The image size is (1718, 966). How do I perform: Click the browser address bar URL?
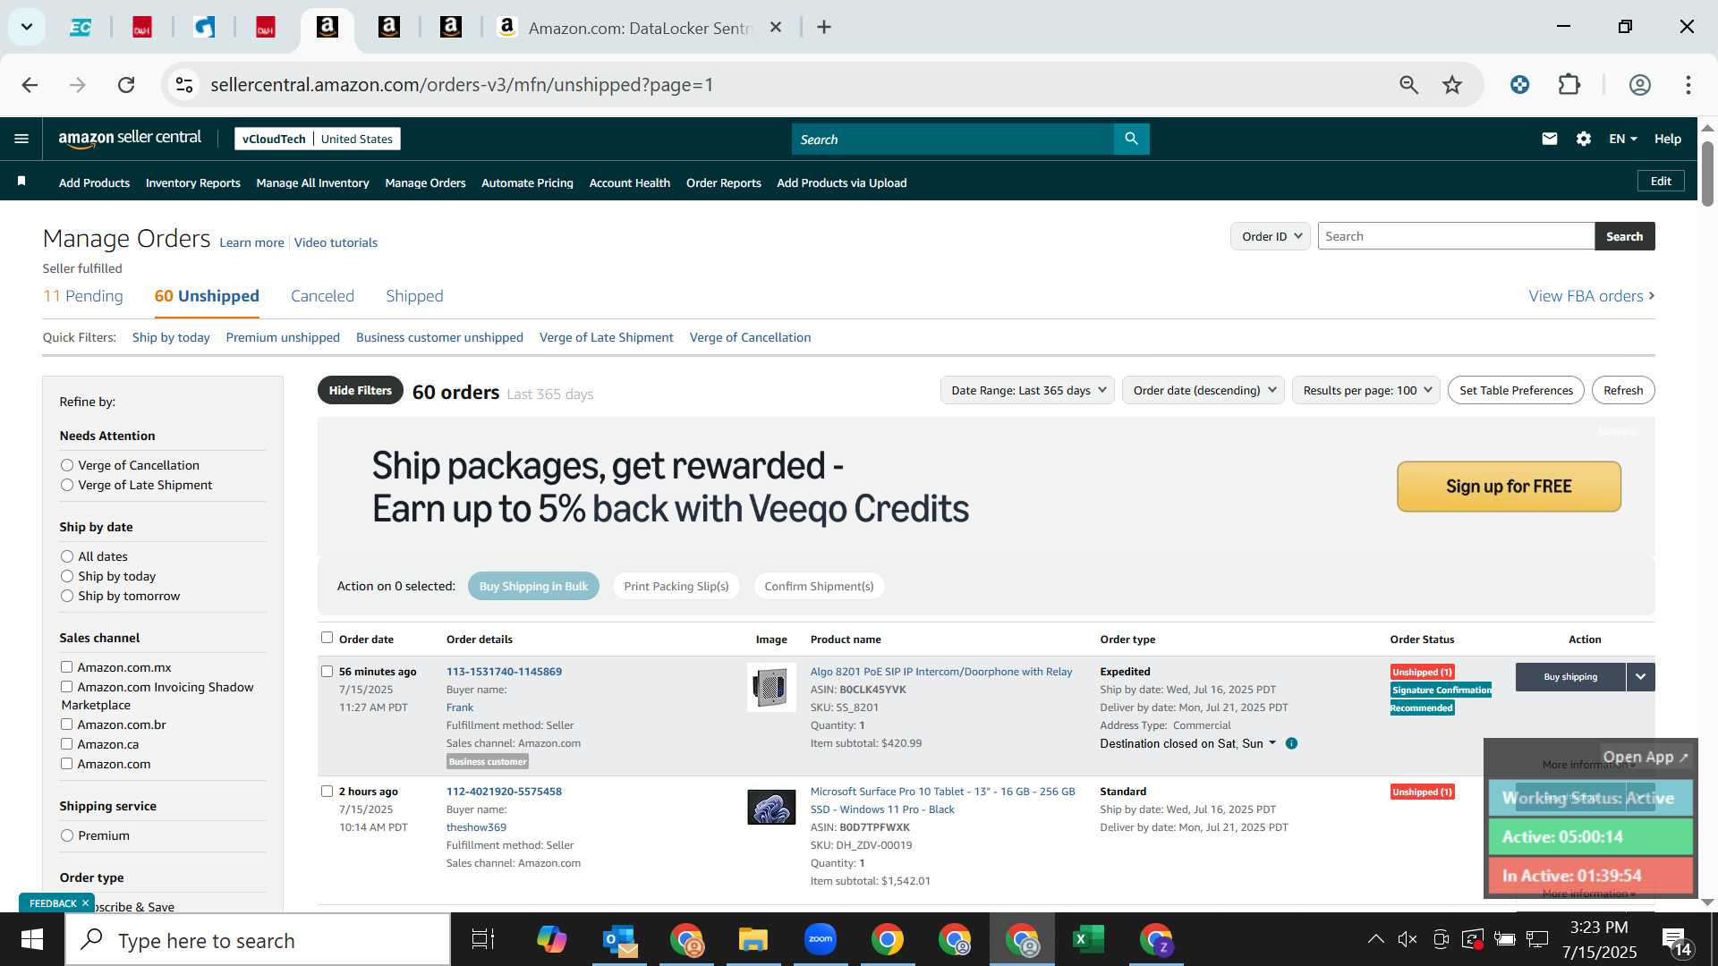click(x=462, y=85)
